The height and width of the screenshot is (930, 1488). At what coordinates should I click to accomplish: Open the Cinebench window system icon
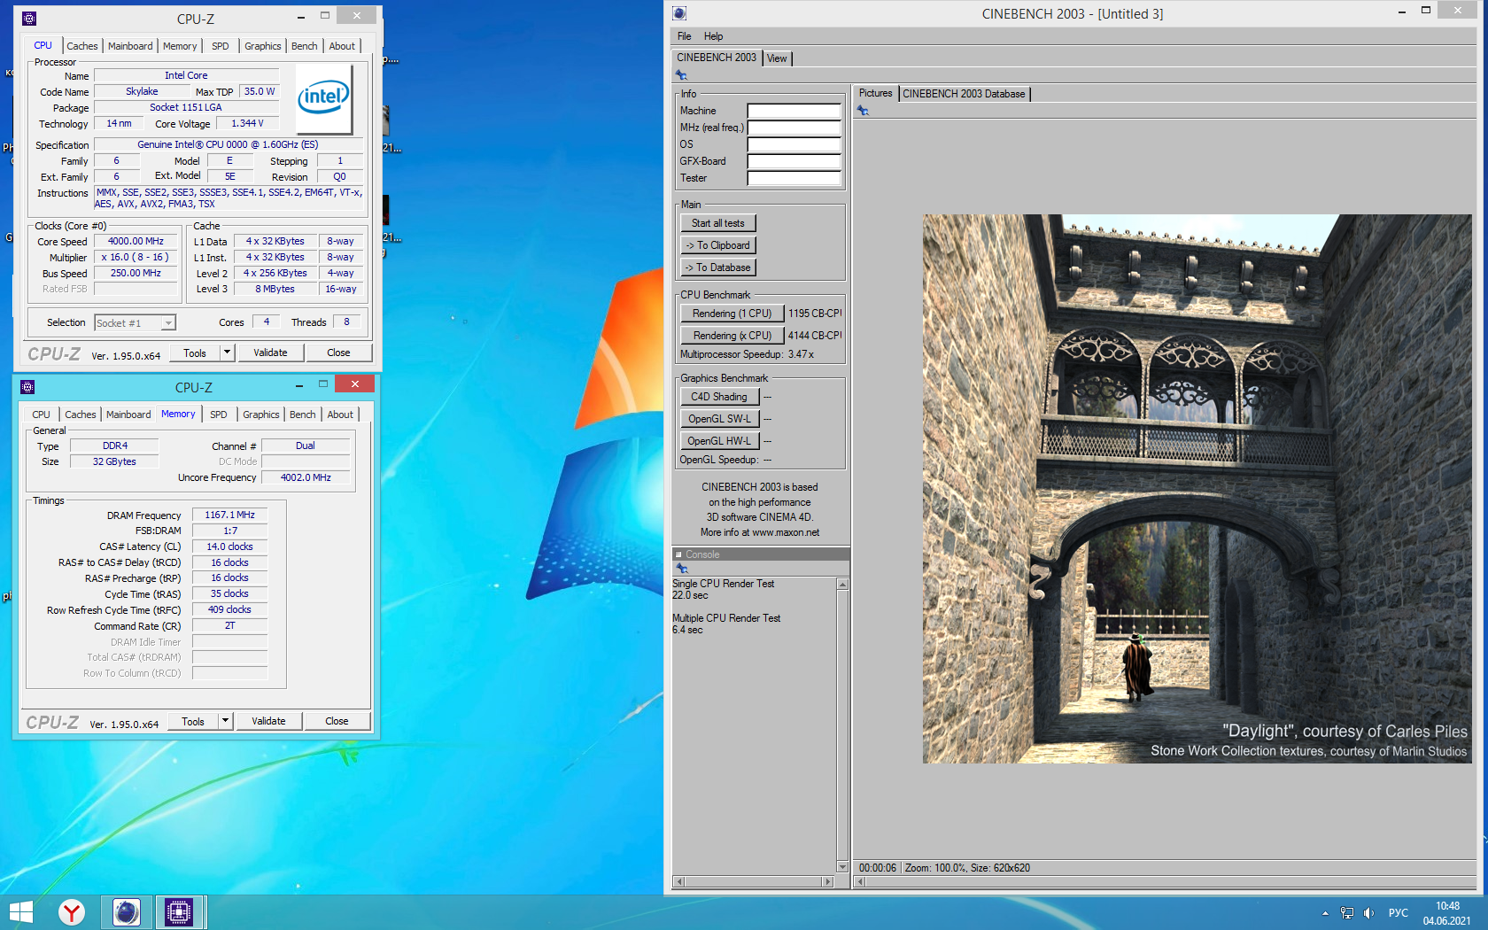click(679, 13)
